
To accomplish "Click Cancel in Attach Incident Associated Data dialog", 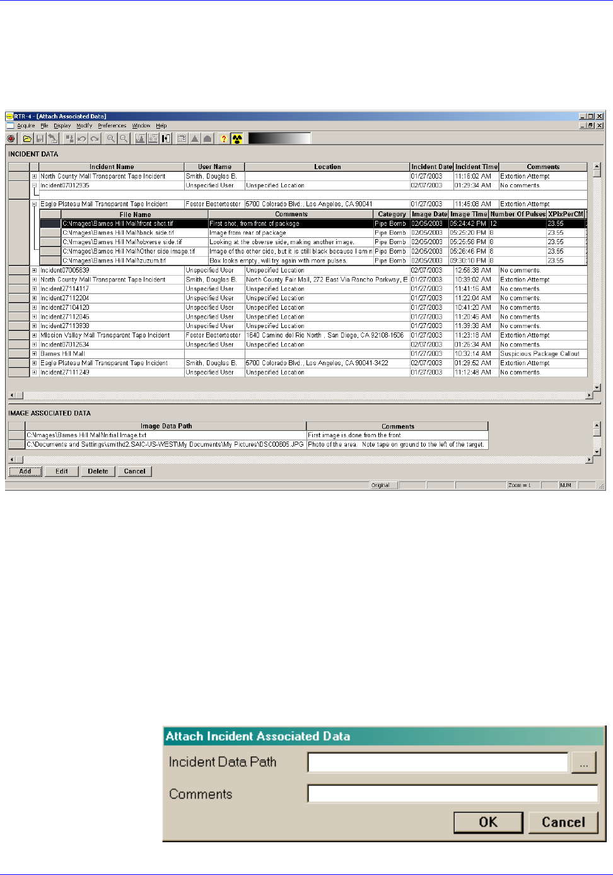I will point(563,822).
